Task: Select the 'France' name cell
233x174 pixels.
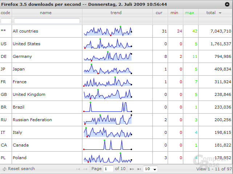Action: pos(47,82)
